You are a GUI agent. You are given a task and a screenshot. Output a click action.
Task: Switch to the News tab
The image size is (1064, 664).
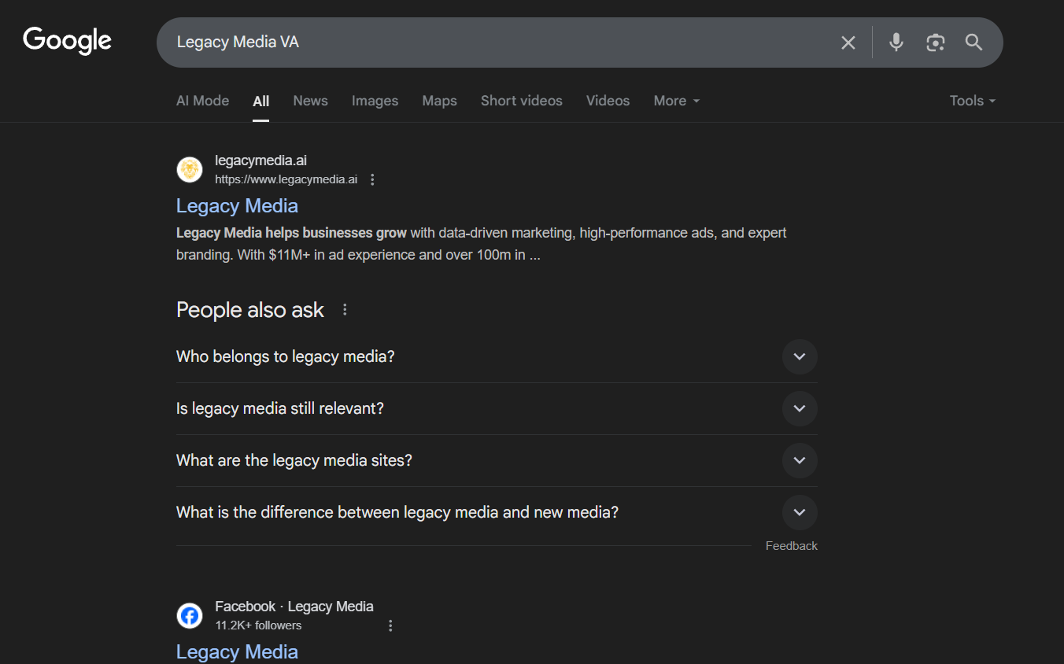[x=310, y=101]
